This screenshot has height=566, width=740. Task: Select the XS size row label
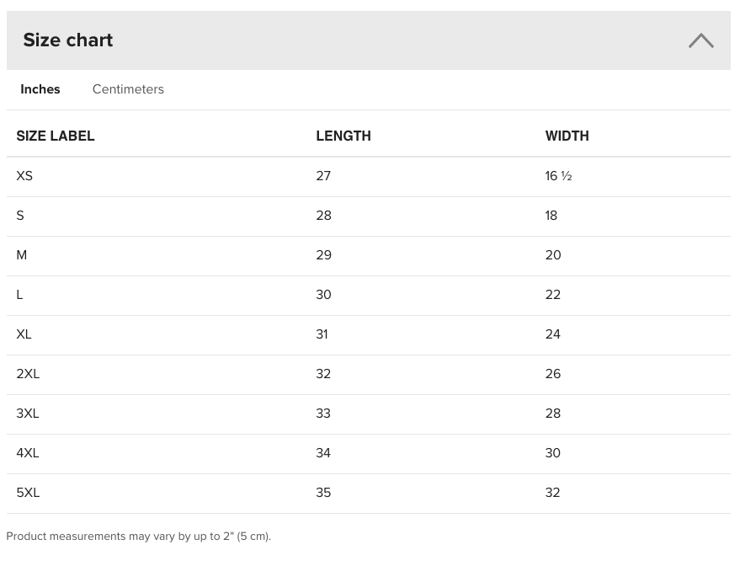click(24, 176)
